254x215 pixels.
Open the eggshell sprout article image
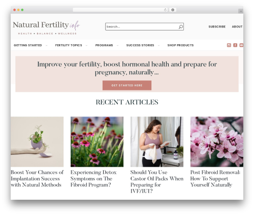37,142
